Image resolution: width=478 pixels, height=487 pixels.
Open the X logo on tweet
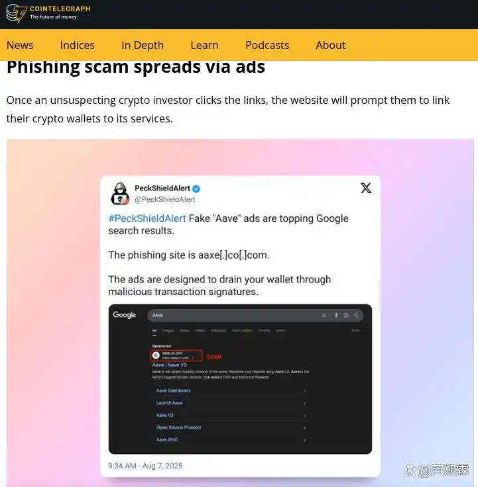point(366,188)
